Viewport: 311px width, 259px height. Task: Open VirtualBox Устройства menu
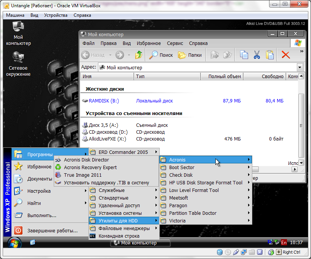coord(56,15)
